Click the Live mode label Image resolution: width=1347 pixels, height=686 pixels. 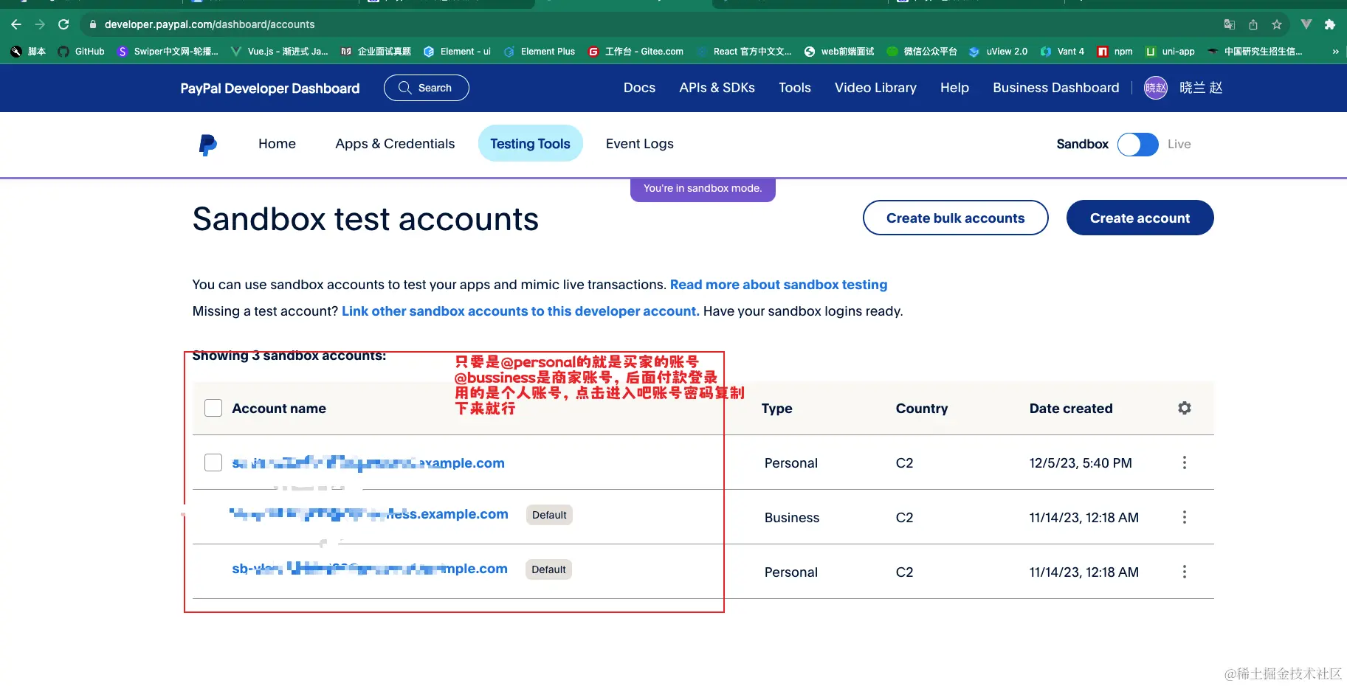point(1179,145)
